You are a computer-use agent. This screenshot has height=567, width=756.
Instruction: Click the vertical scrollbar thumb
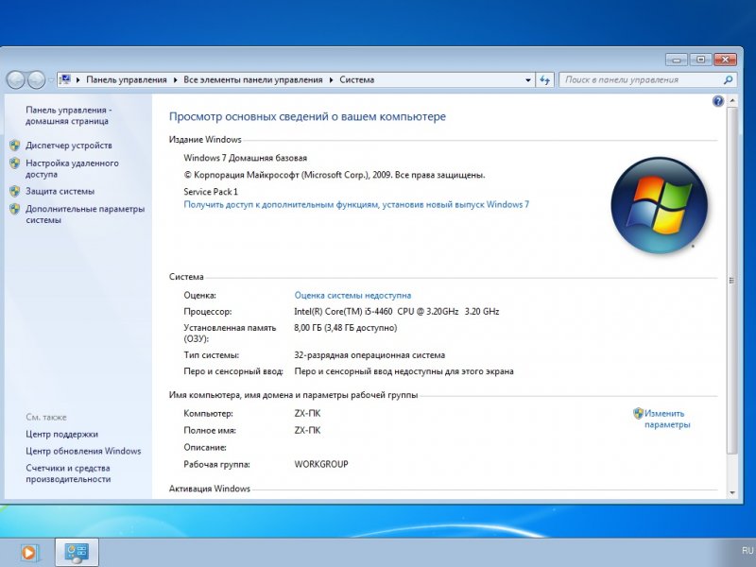[731, 281]
